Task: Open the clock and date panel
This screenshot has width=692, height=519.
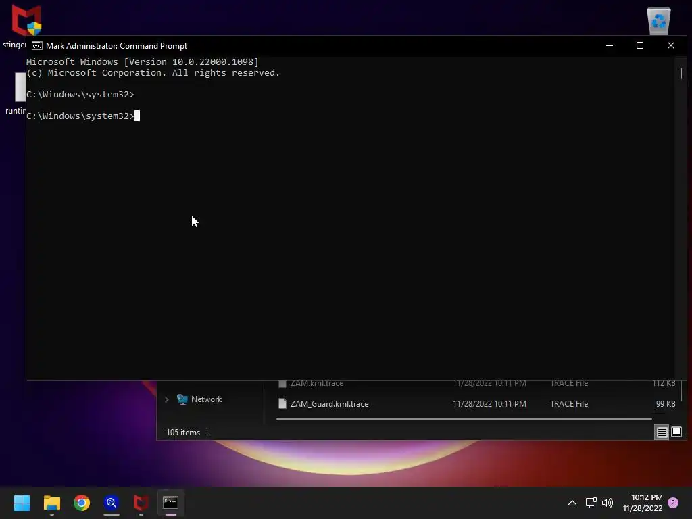Action: (x=643, y=503)
